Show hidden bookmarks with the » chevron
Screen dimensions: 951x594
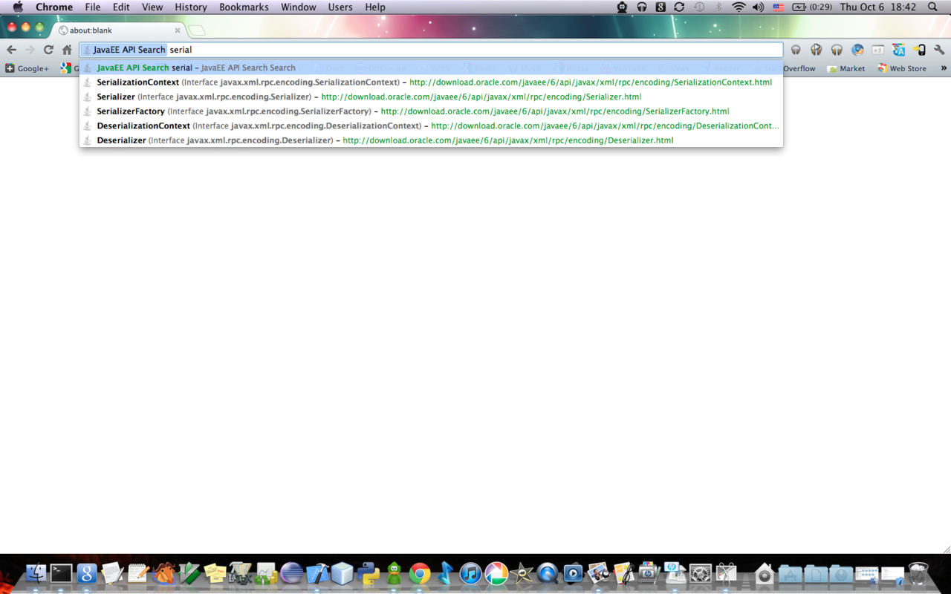pos(944,68)
